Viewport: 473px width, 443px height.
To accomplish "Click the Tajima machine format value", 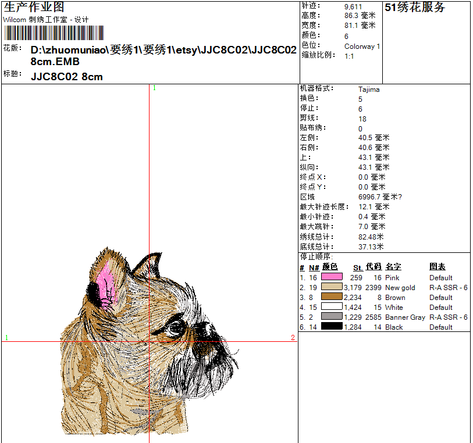I will tap(369, 90).
